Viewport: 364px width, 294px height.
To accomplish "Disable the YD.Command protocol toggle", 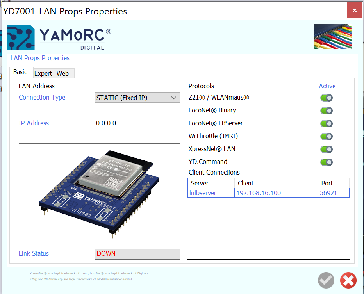I will coord(327,162).
